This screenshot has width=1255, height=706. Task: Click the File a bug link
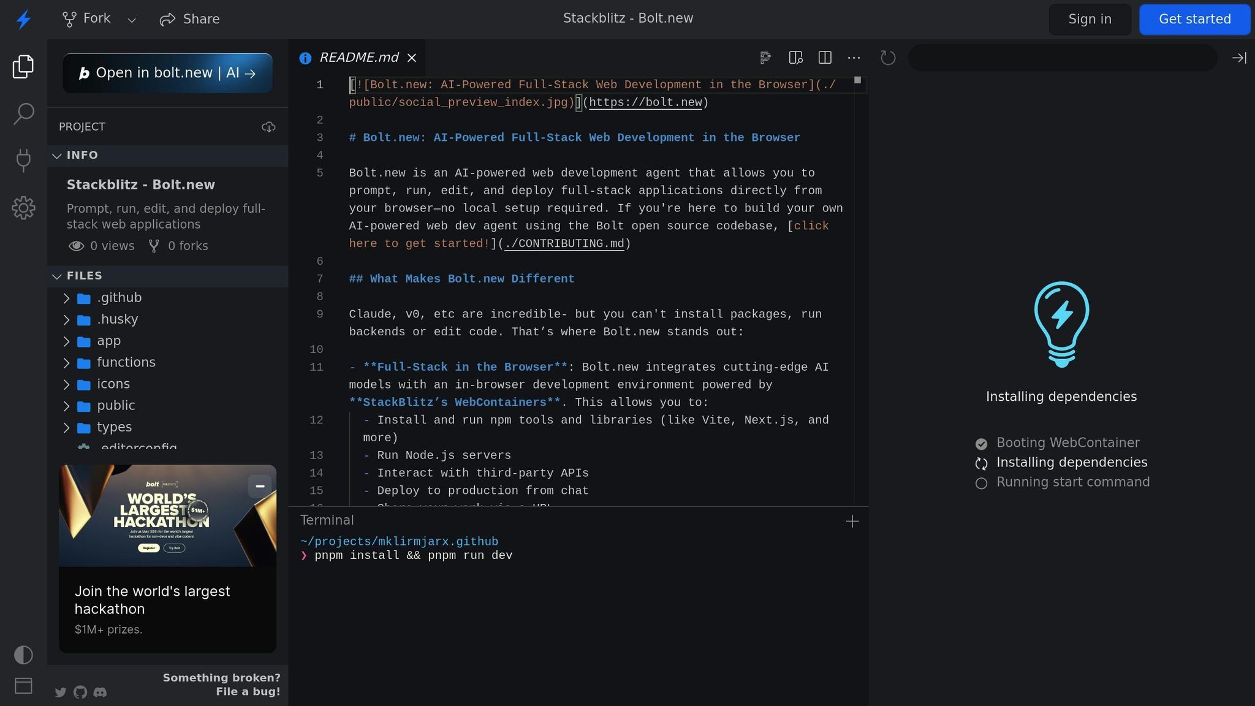point(248,691)
